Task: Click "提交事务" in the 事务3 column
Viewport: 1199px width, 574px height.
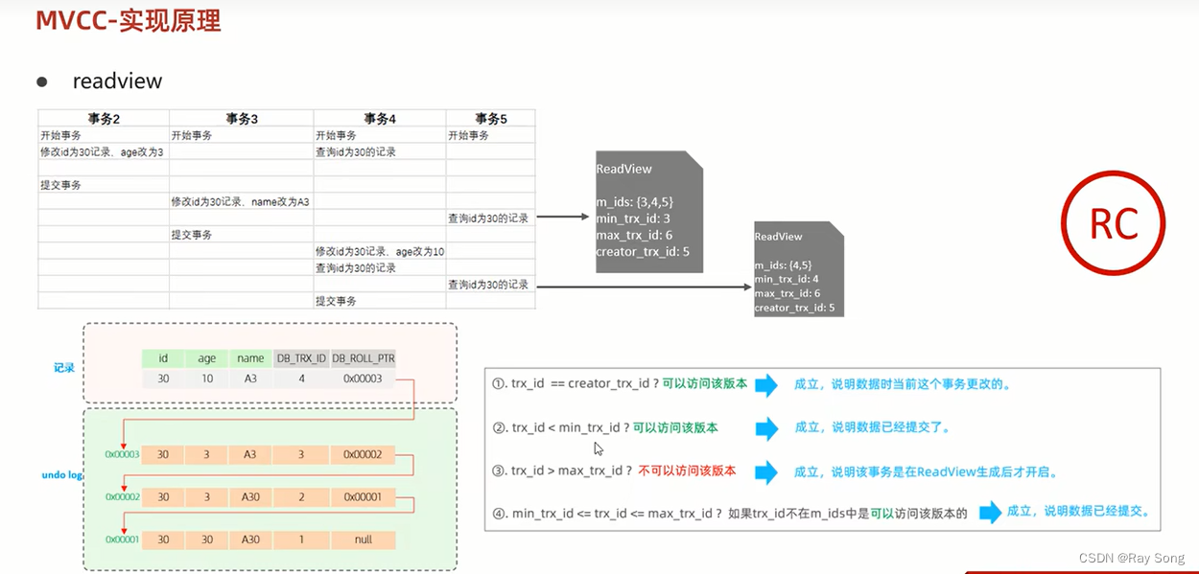Action: [192, 235]
